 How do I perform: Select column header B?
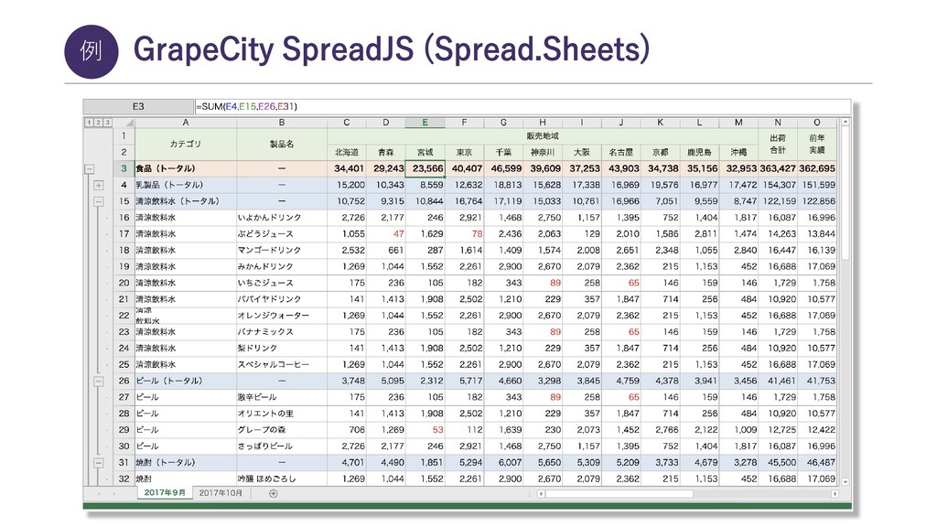click(x=282, y=123)
